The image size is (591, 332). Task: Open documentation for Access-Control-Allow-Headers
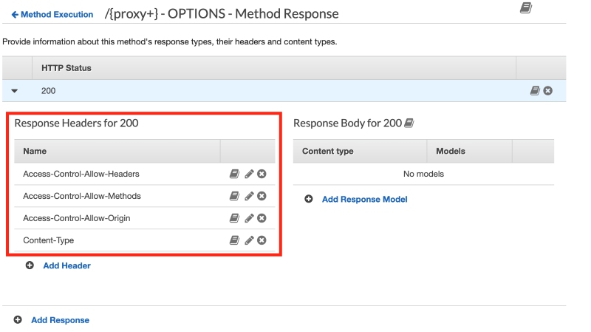point(234,174)
